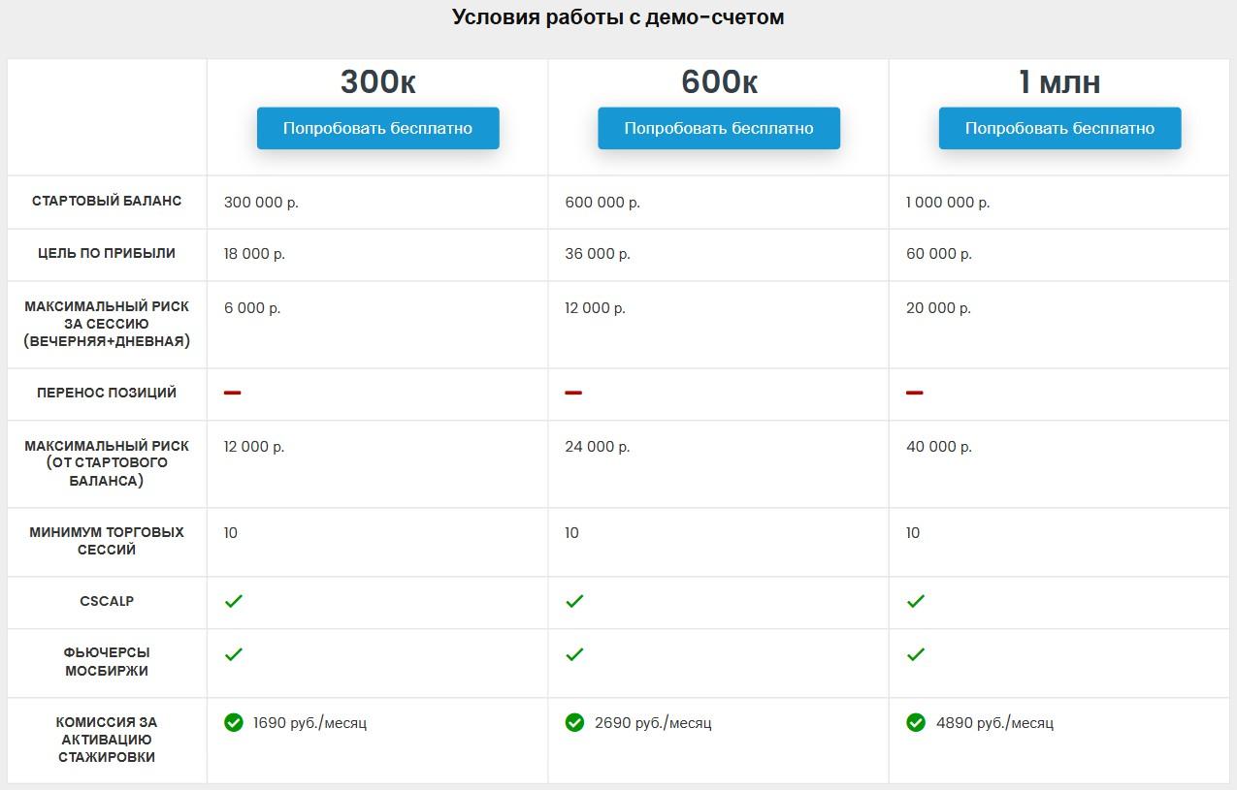The image size is (1237, 790).
Task: Click the CSCALP checkmark in the 300к column
Action: coord(234,601)
